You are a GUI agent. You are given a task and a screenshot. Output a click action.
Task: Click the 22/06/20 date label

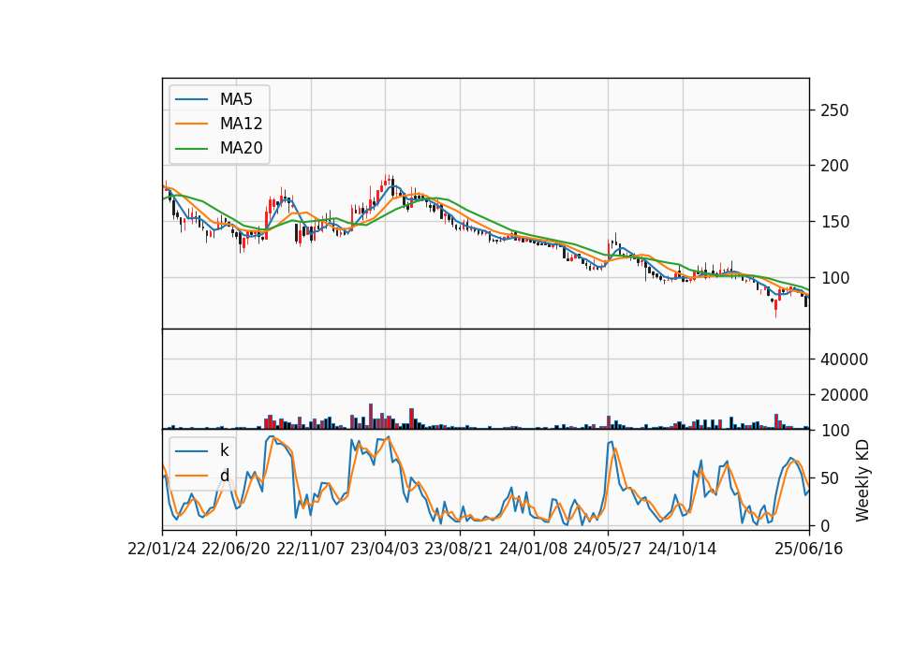click(236, 549)
